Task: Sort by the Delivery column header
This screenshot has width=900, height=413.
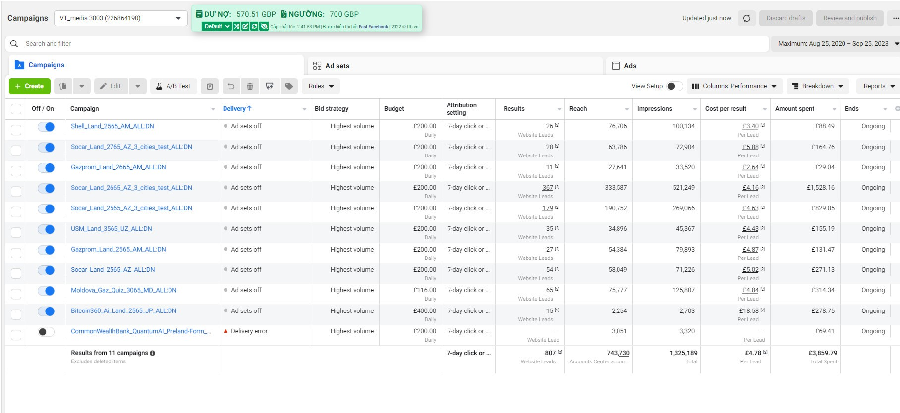Action: pos(237,109)
